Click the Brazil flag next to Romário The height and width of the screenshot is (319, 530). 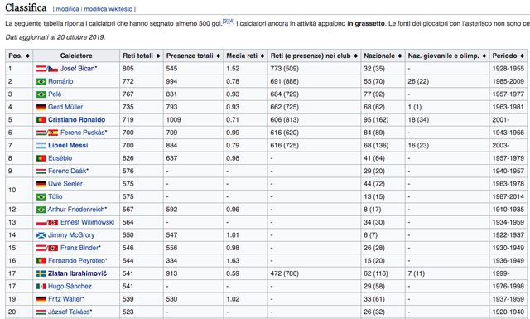pyautogui.click(x=41, y=81)
